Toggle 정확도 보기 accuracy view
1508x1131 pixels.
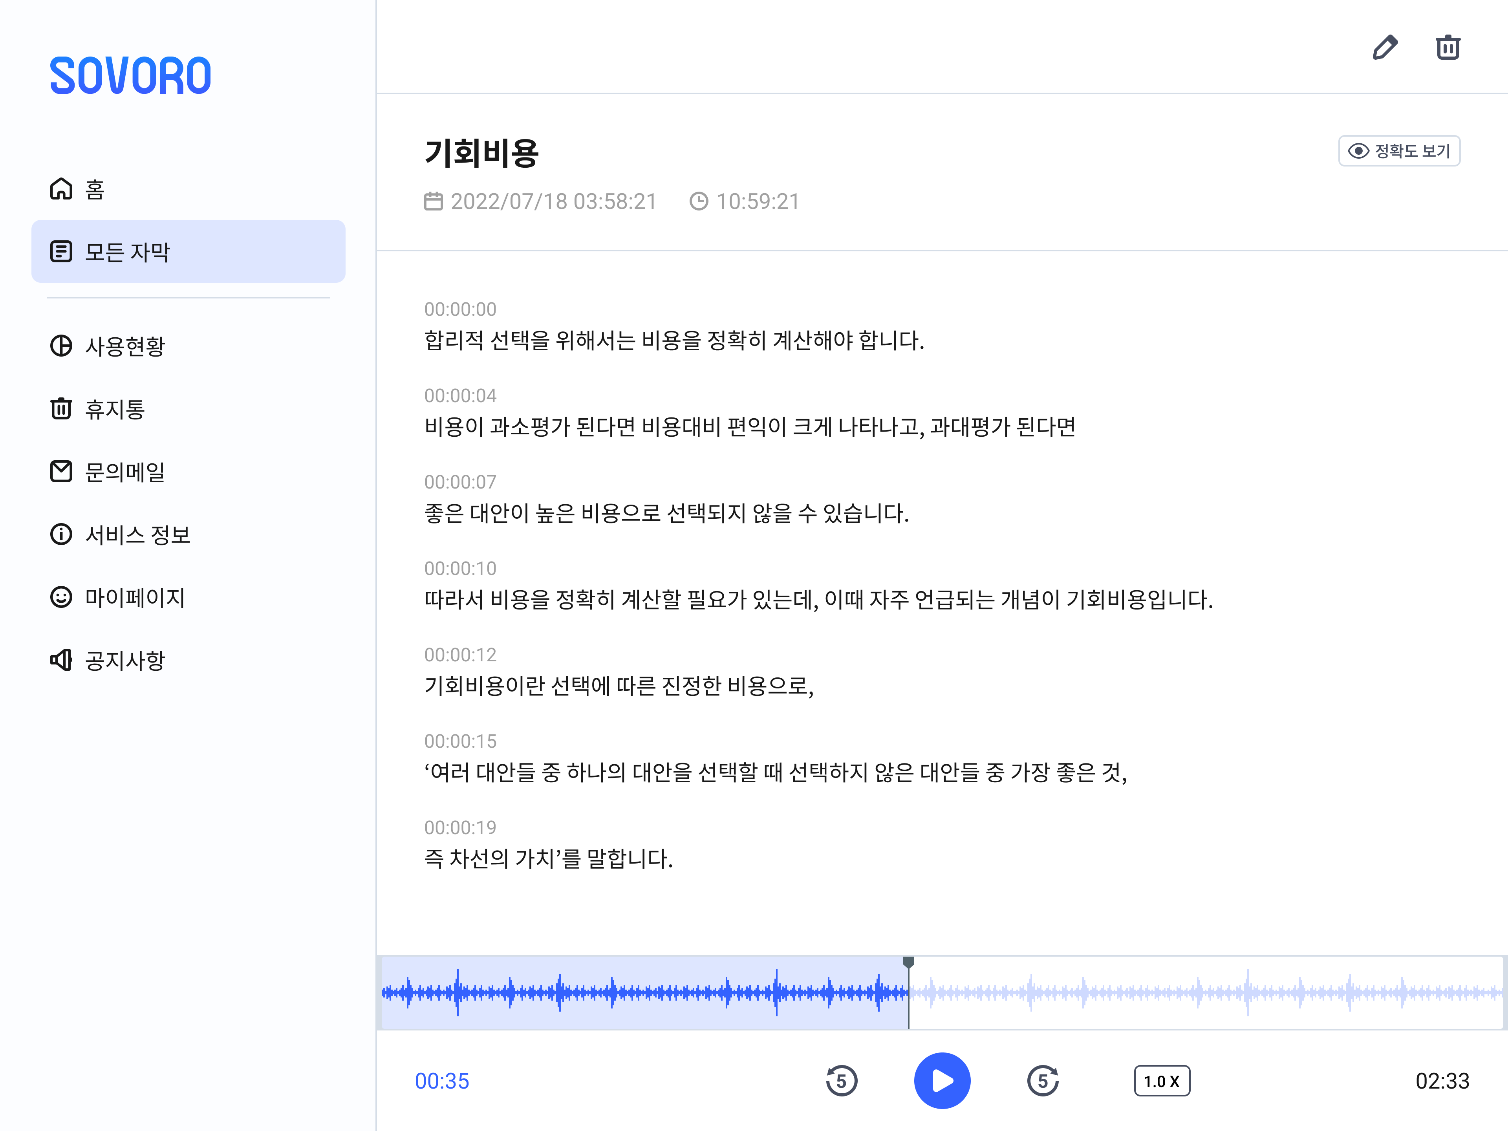[1399, 151]
